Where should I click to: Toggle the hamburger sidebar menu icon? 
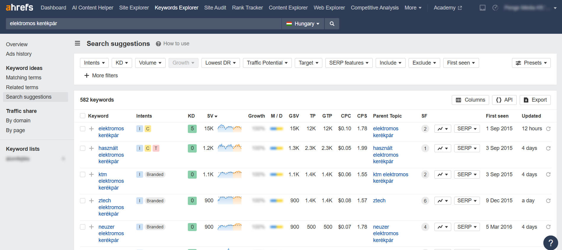(x=77, y=43)
